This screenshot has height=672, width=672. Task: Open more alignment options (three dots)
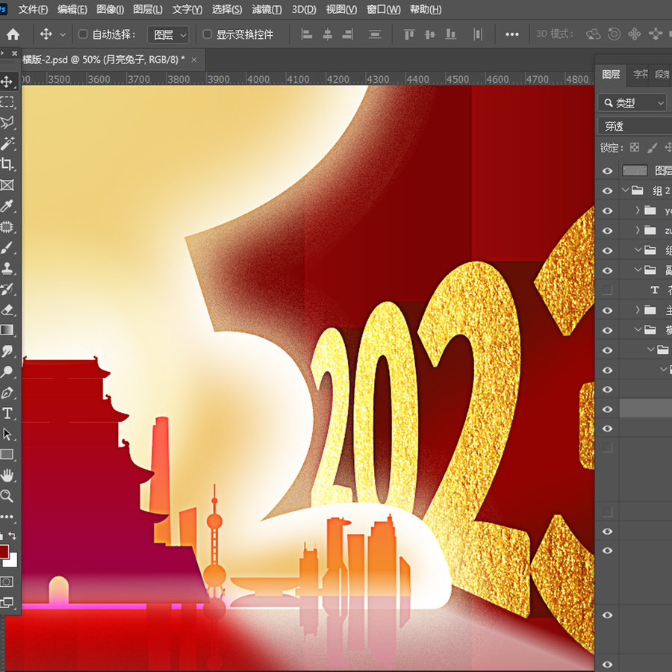512,34
